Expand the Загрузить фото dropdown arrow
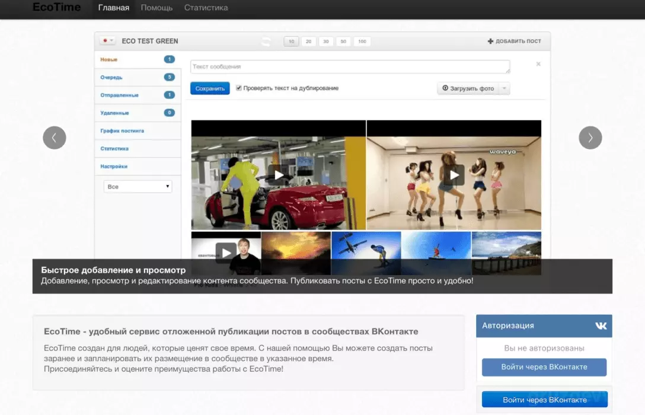Screen dimensions: 645x415 [x=504, y=88]
